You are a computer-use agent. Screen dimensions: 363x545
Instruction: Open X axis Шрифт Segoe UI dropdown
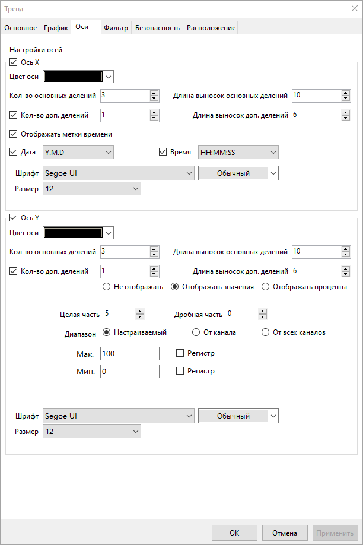(x=119, y=173)
